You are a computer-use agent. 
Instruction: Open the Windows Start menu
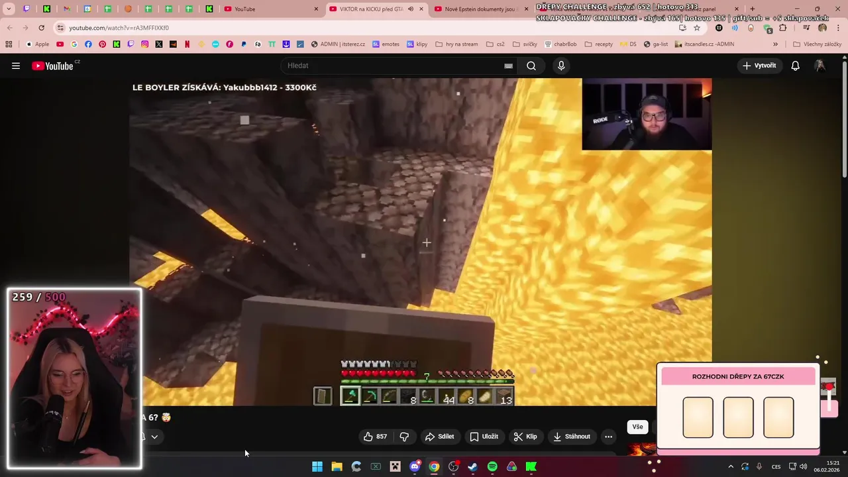pyautogui.click(x=317, y=467)
